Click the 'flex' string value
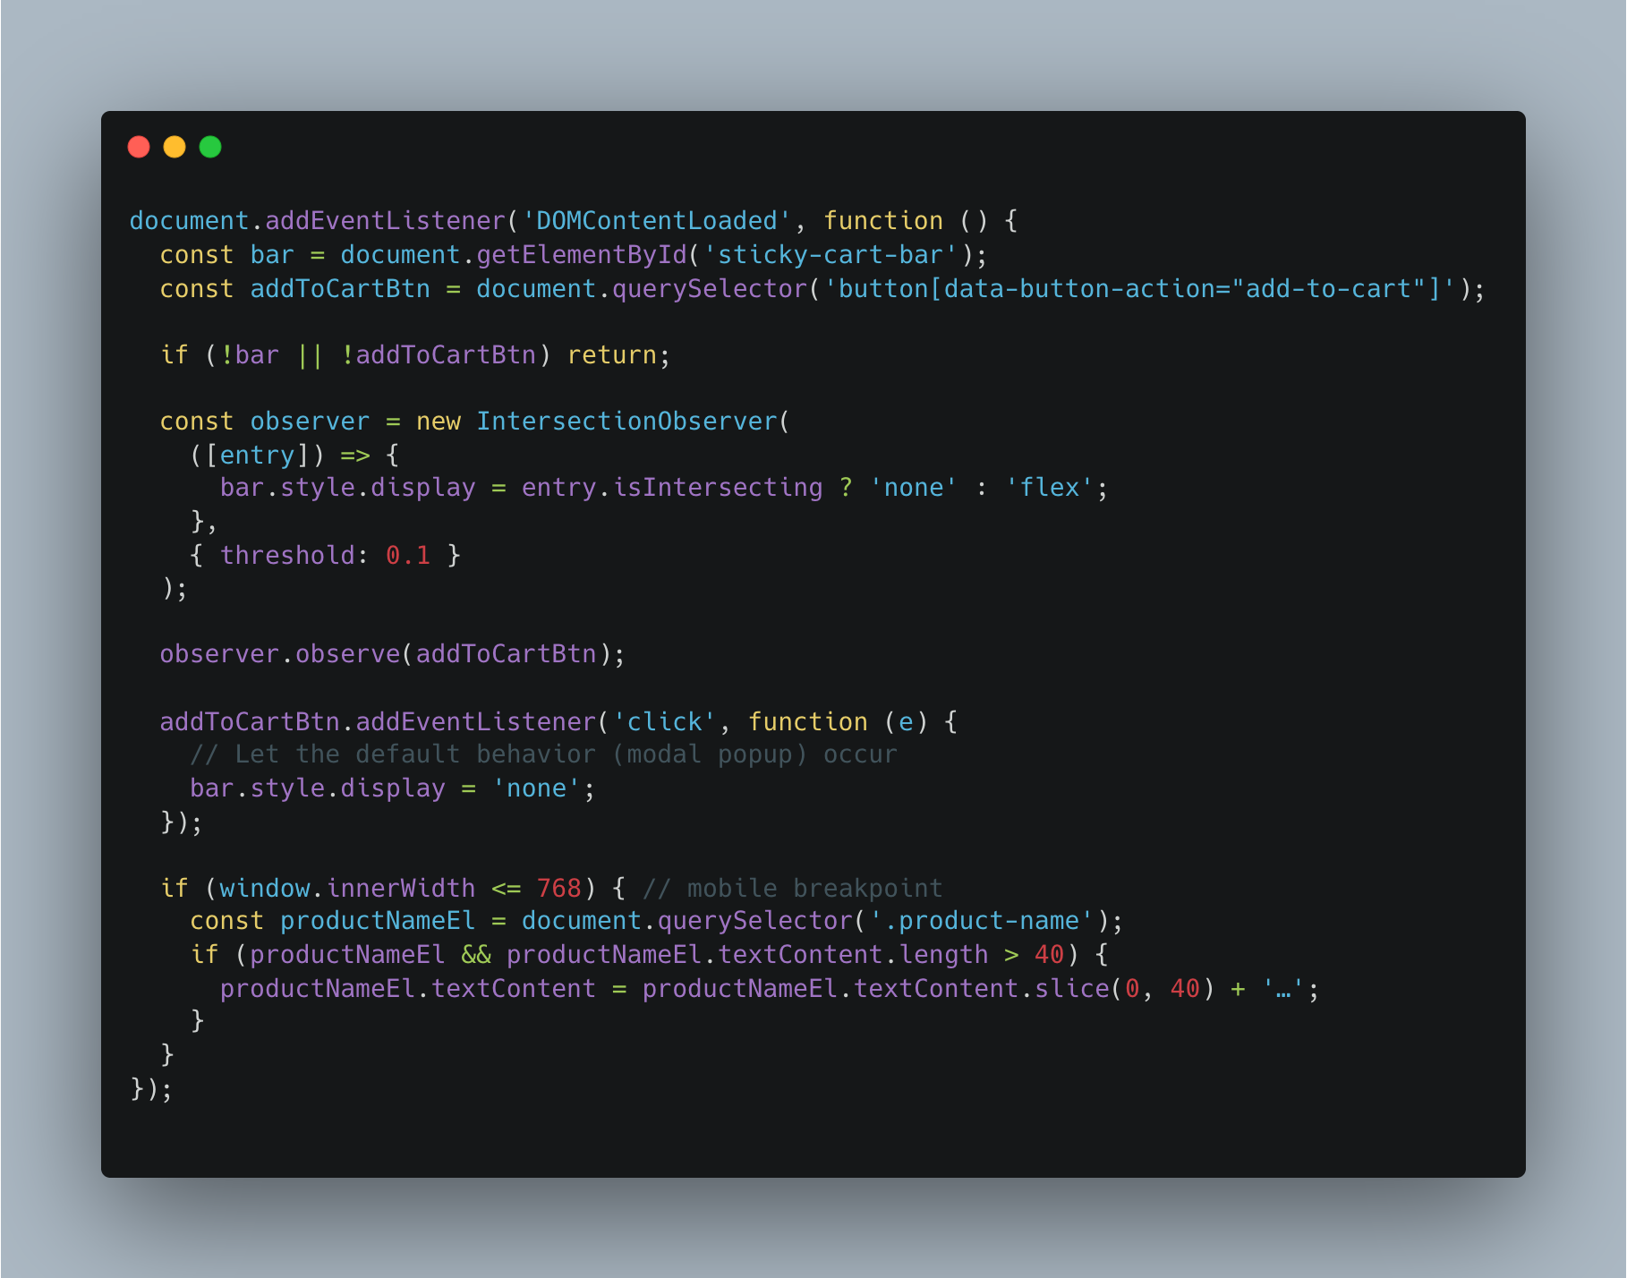The width and height of the screenshot is (1627, 1278). (x=1049, y=488)
